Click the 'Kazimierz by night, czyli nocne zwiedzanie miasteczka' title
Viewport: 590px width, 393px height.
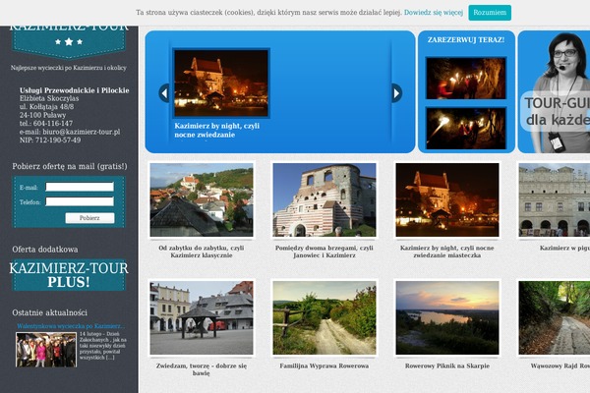(x=447, y=252)
